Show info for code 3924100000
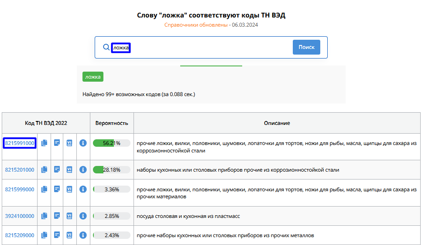The height and width of the screenshot is (245, 425). pyautogui.click(x=83, y=216)
